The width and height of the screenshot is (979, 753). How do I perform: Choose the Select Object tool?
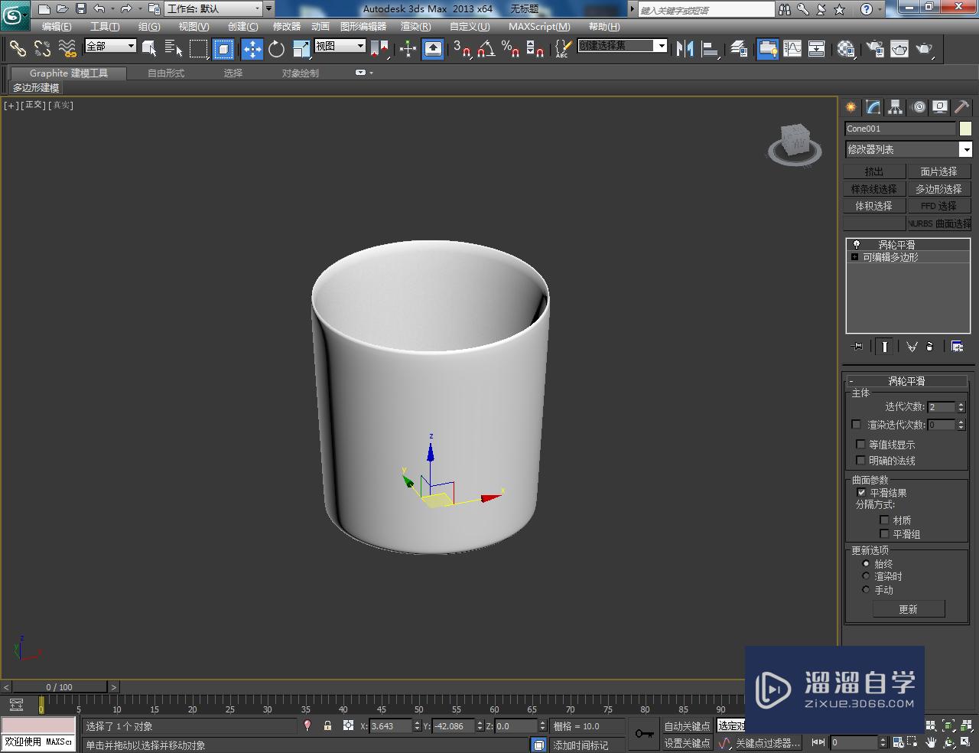(149, 49)
